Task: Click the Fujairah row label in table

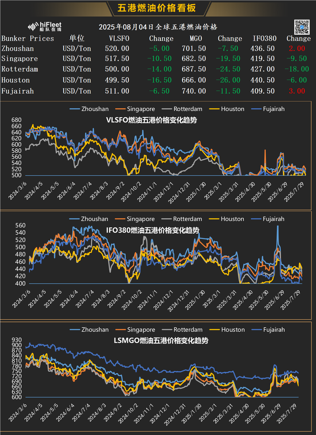Action: 17,91
